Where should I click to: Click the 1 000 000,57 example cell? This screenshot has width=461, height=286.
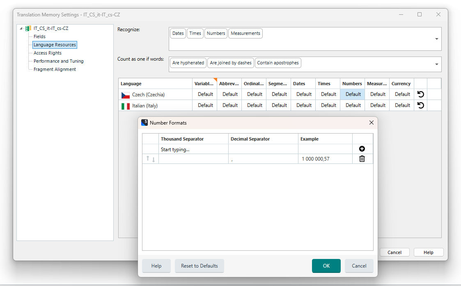pyautogui.click(x=325, y=159)
